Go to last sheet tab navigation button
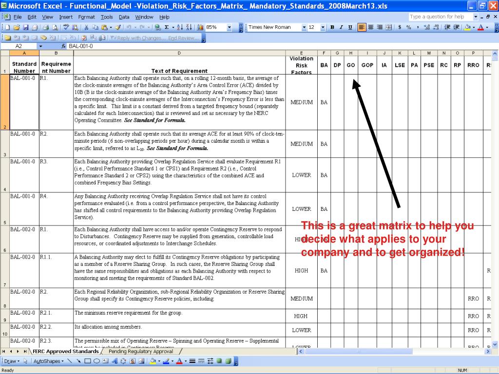This screenshot has height=374, width=499. point(25,352)
